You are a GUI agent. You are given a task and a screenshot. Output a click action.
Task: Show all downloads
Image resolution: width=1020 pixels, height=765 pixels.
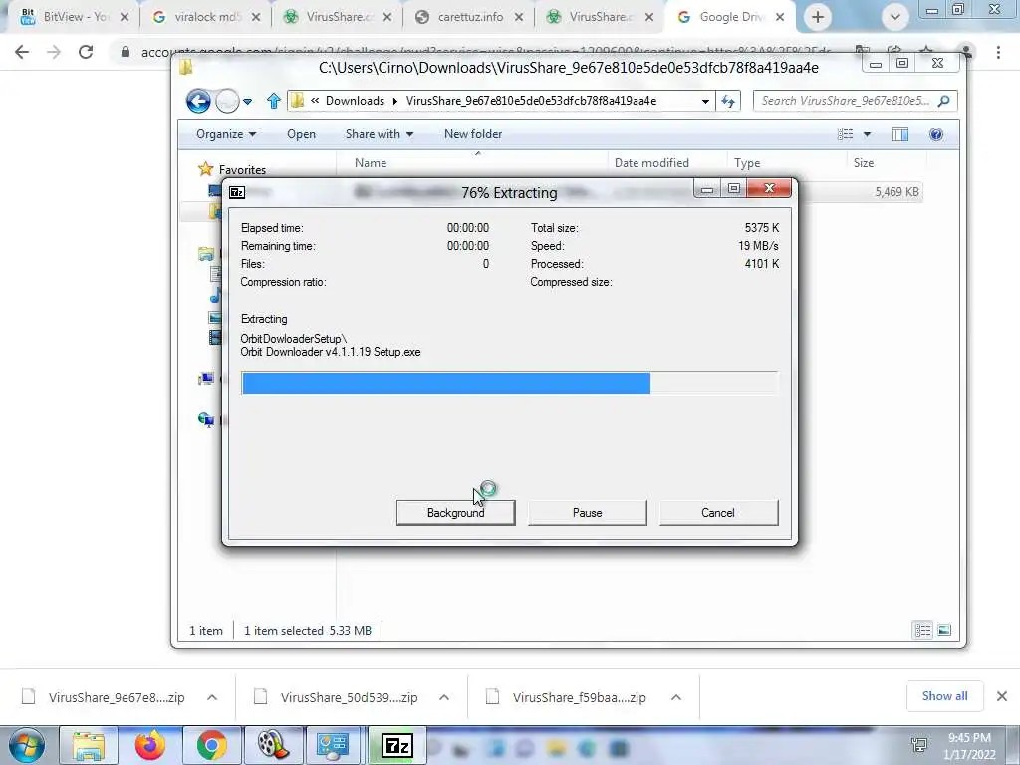[944, 696]
